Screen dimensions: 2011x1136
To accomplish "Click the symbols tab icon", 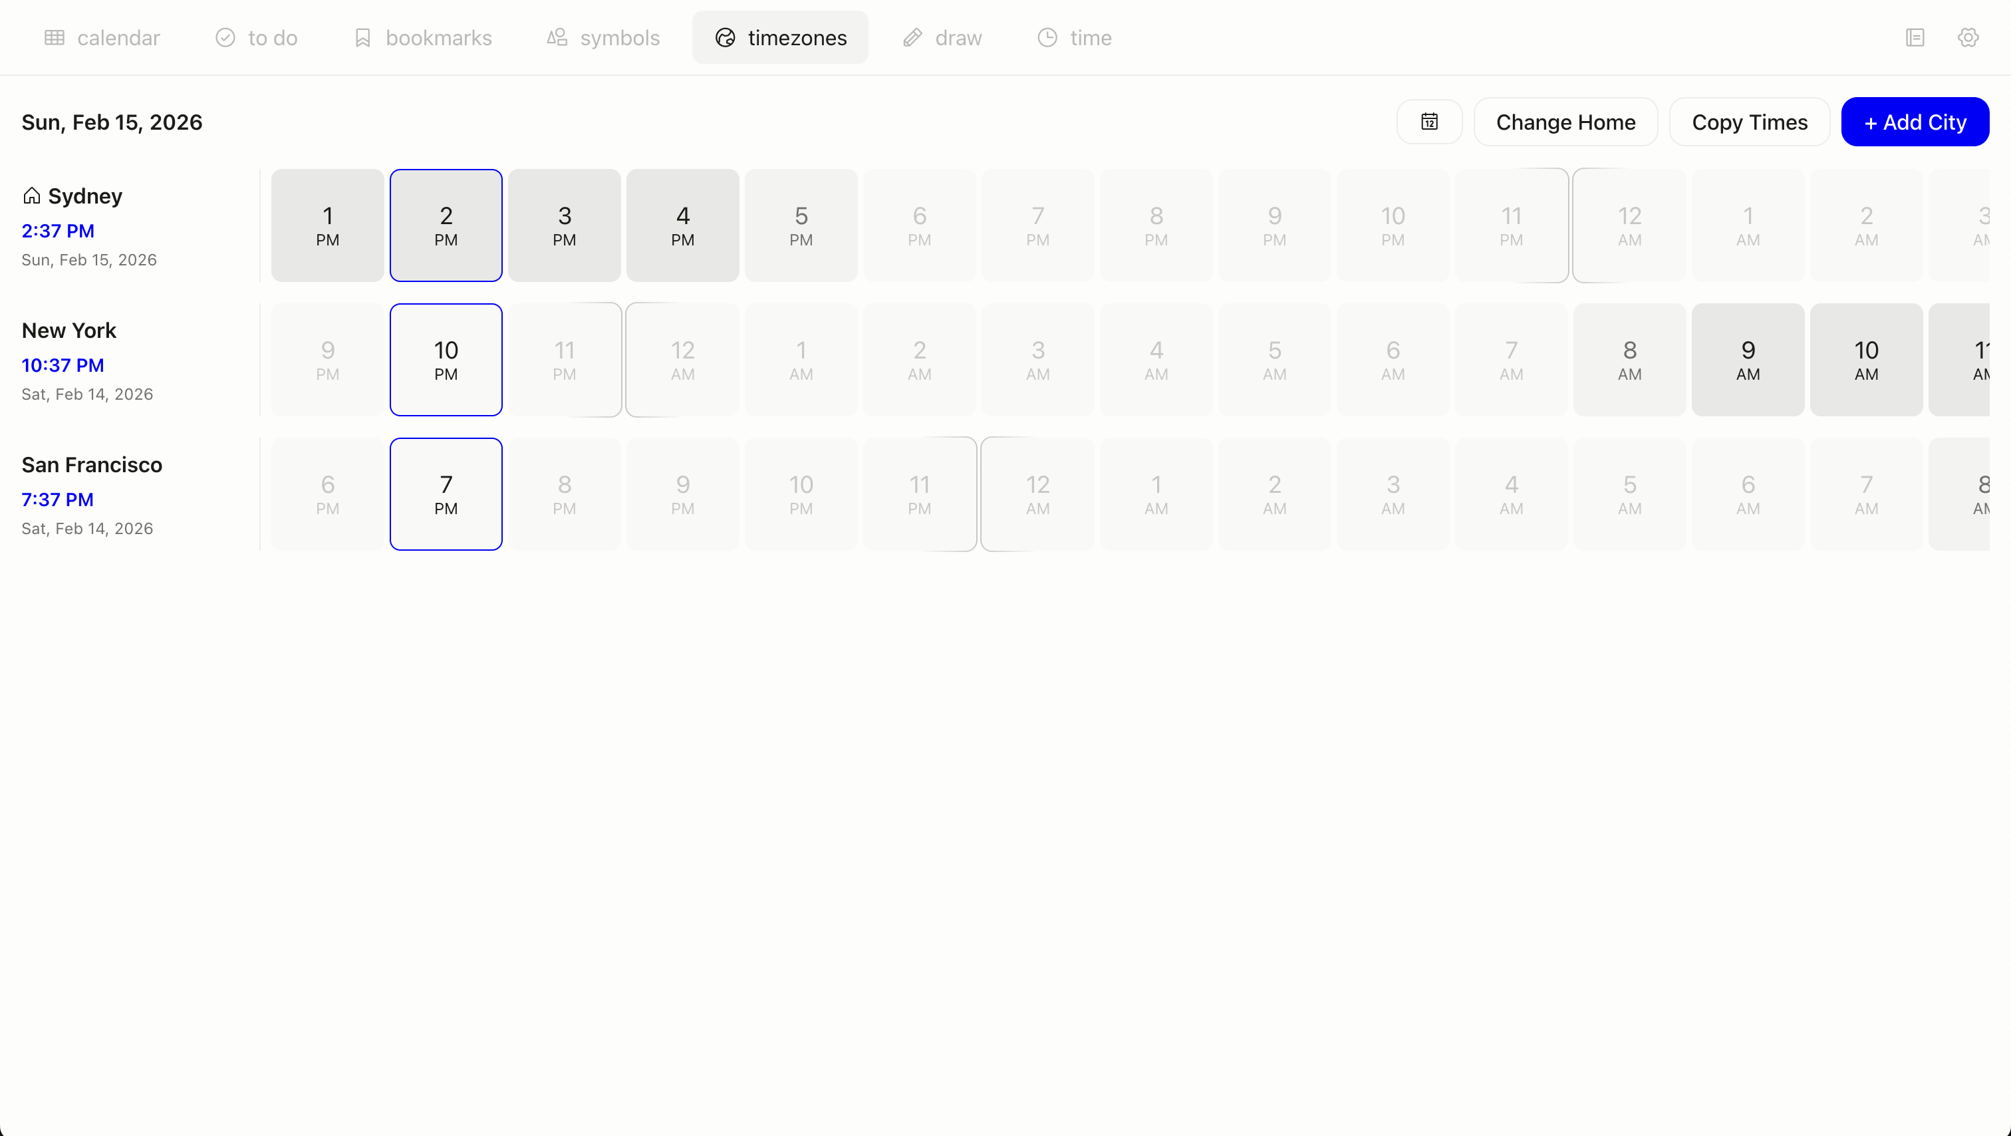I will 557,37.
